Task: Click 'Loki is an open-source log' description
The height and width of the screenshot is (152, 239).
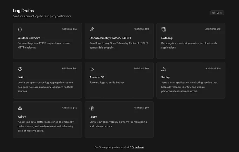Action: coord(45,87)
